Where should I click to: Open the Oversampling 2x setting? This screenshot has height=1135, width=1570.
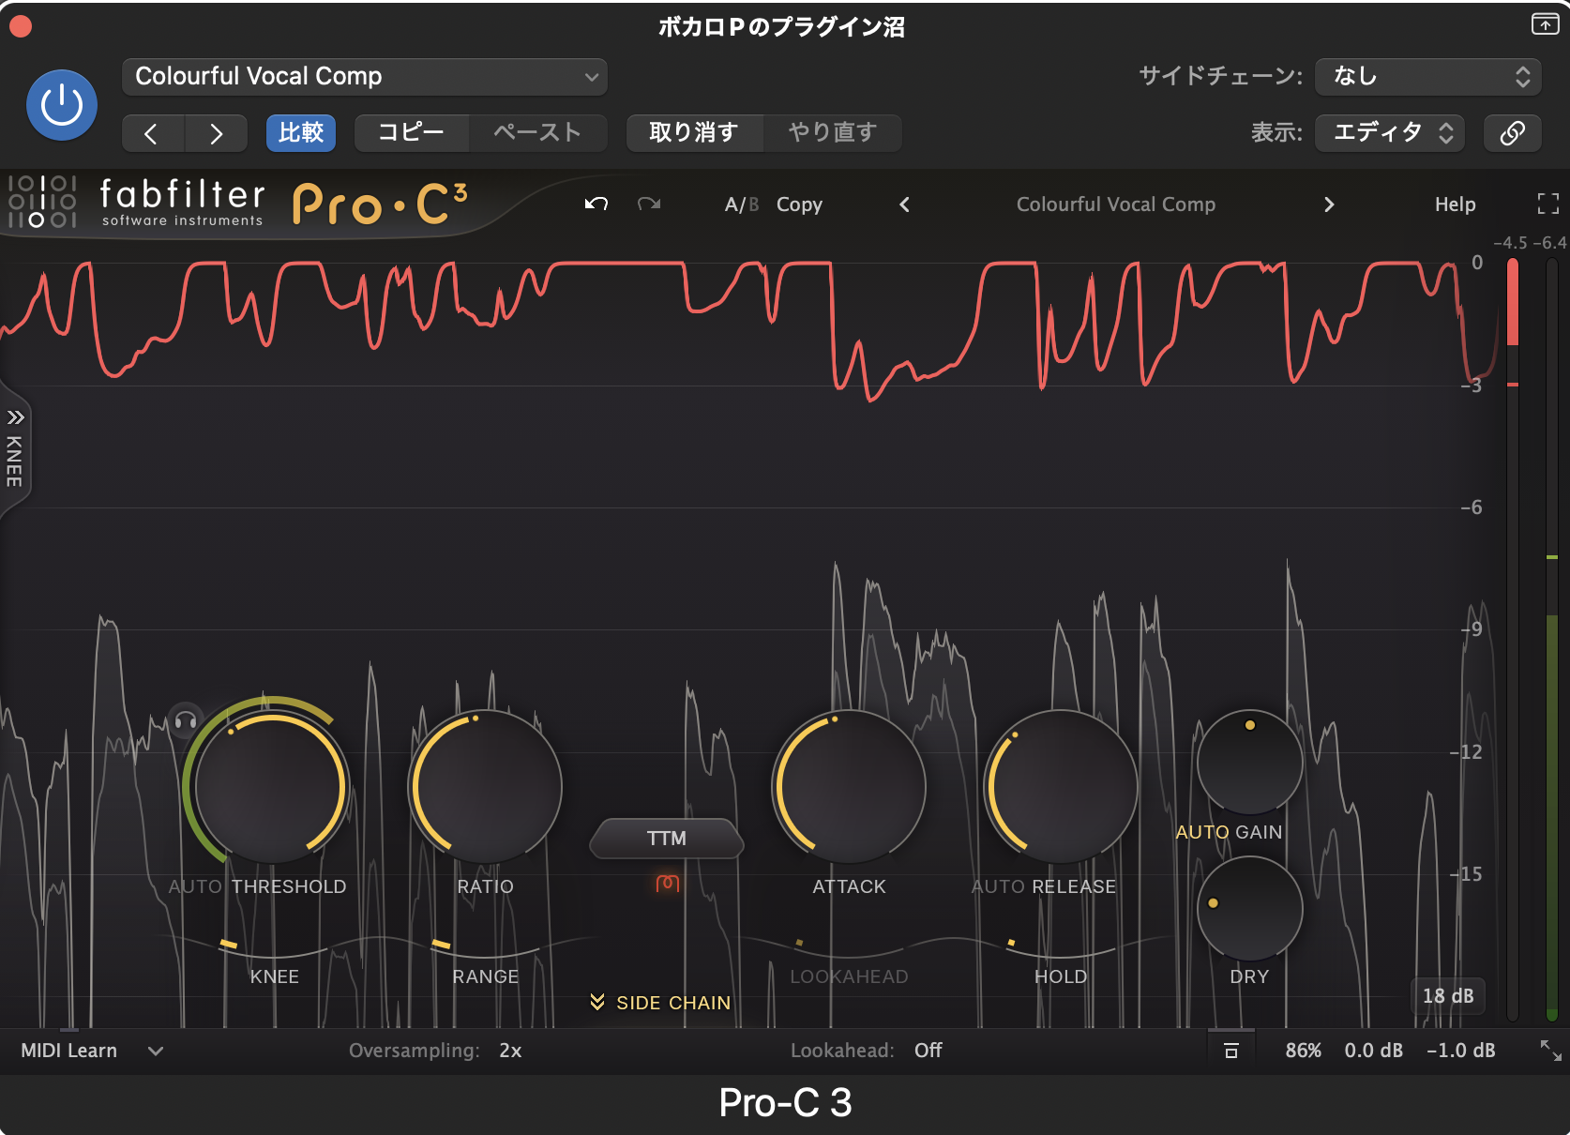(510, 1051)
